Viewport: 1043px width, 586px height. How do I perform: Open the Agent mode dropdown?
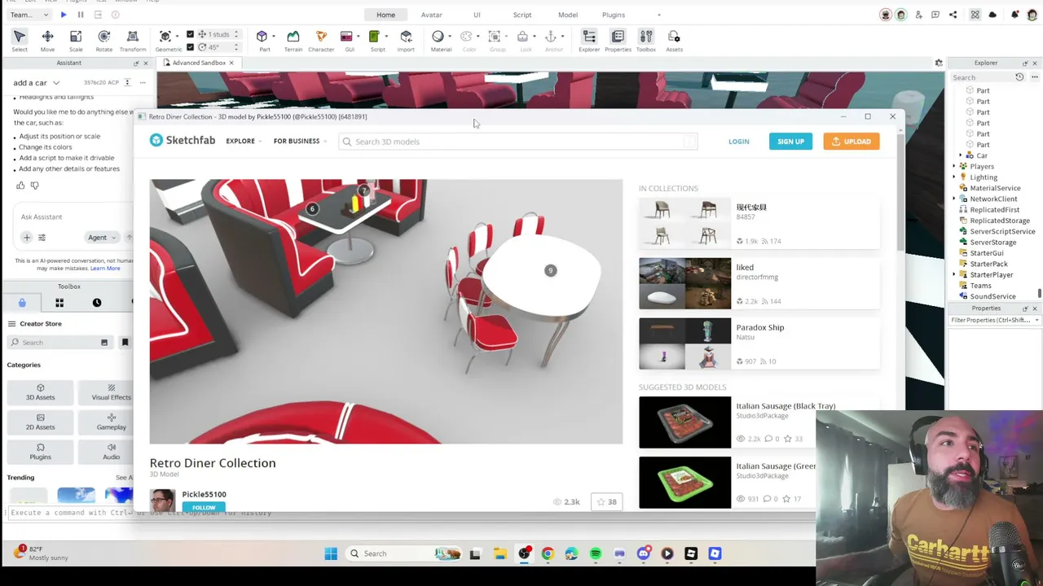point(102,238)
